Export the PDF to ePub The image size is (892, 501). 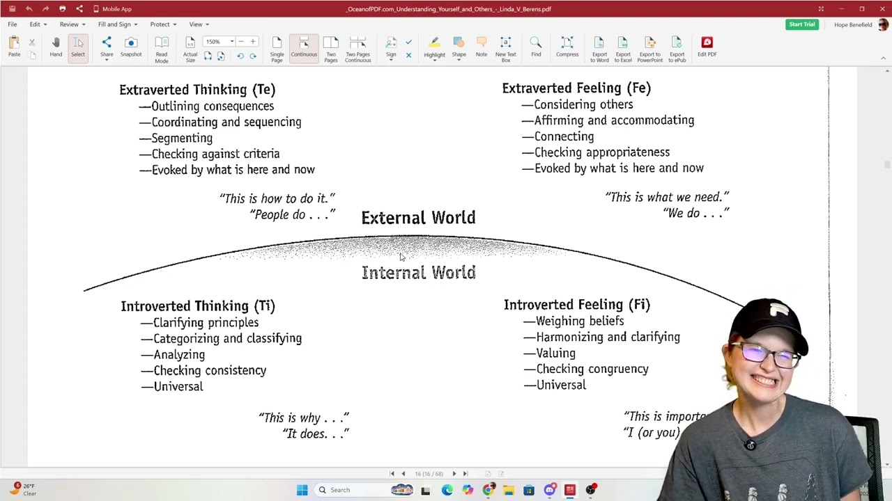click(x=677, y=49)
